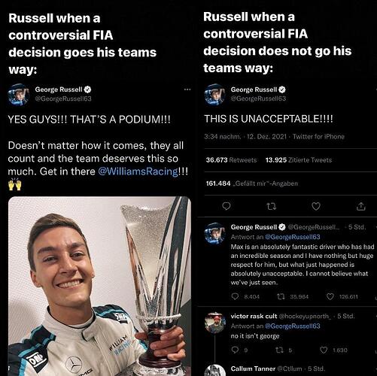Open 13.925 Zitierte Tweets list
Viewport: 377px width, 376px height.
[299, 160]
